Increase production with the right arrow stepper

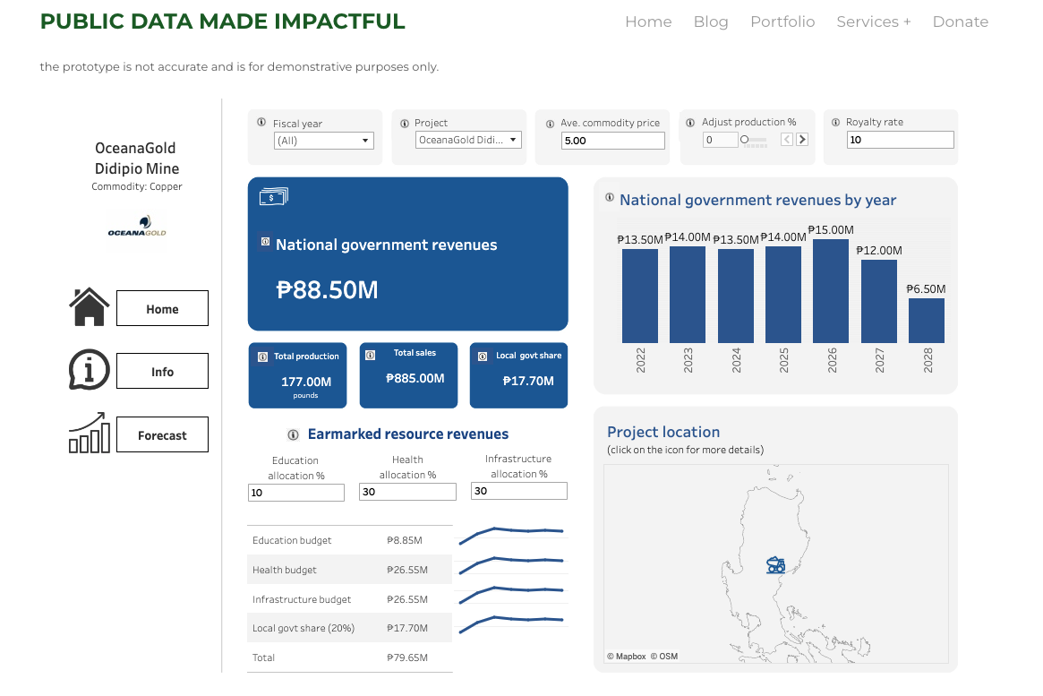(x=802, y=139)
